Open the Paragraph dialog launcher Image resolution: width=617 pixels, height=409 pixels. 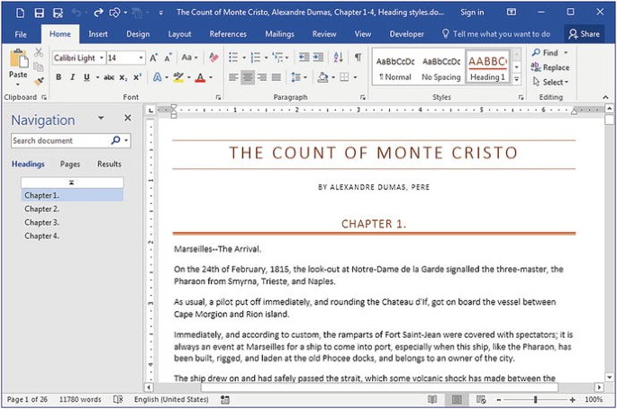pos(362,97)
